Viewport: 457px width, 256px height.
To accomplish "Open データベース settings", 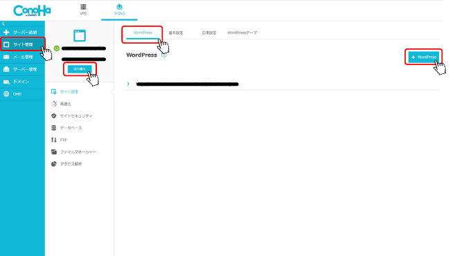I will point(71,128).
